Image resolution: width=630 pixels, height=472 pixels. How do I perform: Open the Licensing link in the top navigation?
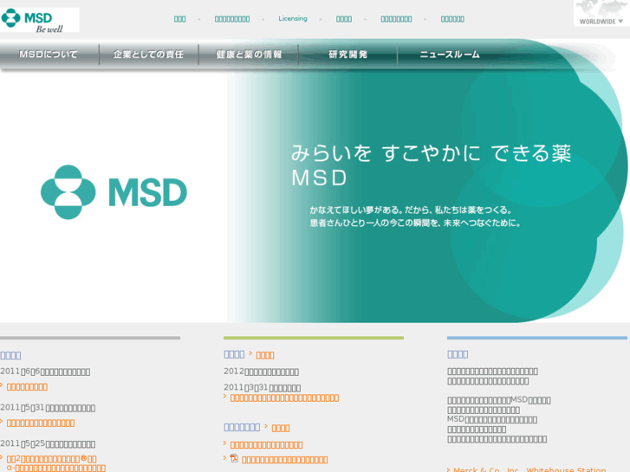(293, 19)
